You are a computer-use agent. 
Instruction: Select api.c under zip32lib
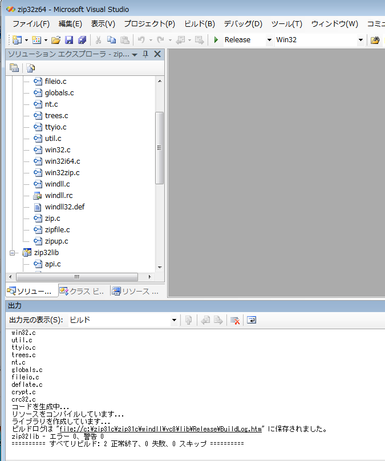(x=53, y=264)
